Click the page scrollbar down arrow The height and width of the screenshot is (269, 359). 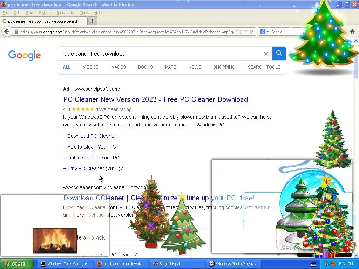pyautogui.click(x=356, y=255)
